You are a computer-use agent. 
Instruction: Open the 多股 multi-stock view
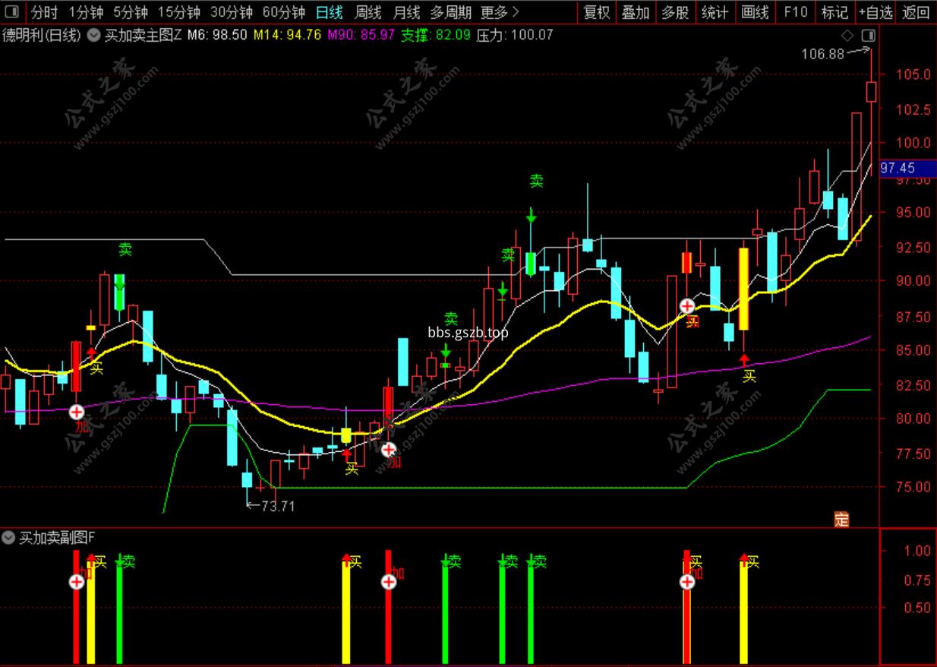(x=675, y=12)
